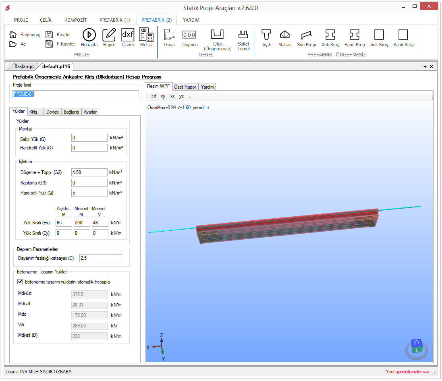Open the Özet Rapor view tab

pos(185,87)
